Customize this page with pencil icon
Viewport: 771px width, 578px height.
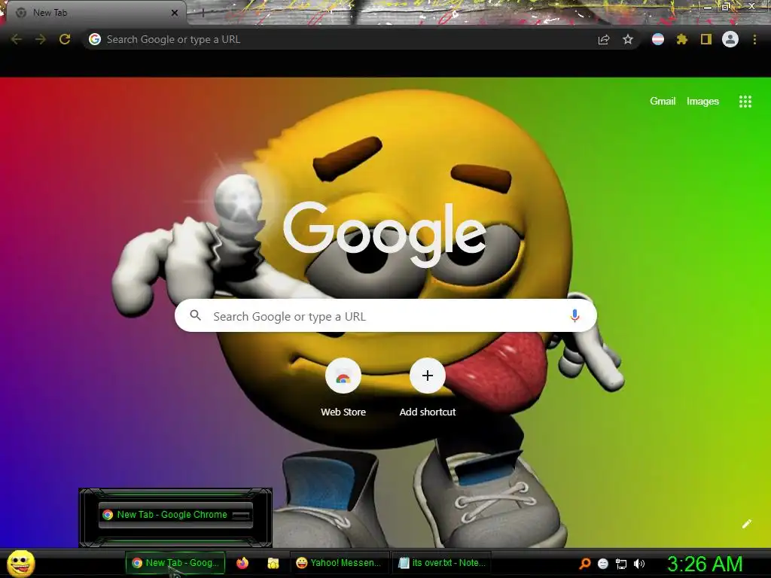[746, 524]
